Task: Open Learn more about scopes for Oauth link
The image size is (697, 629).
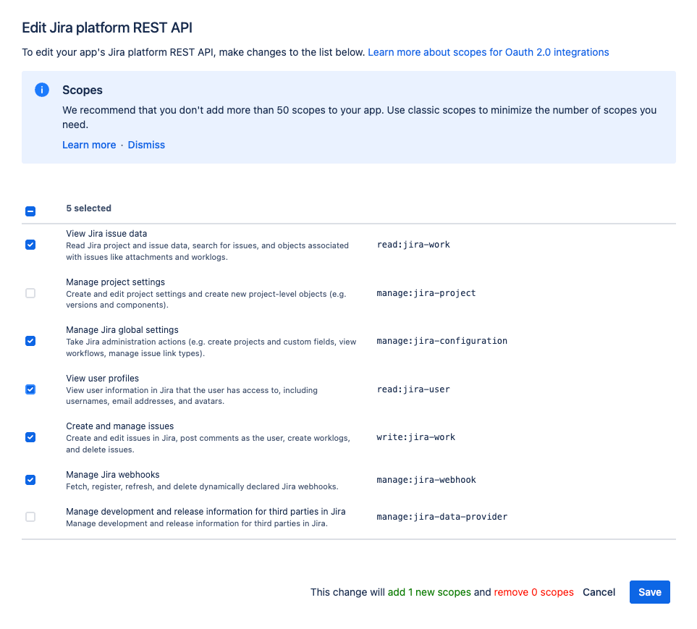Action: 488,52
